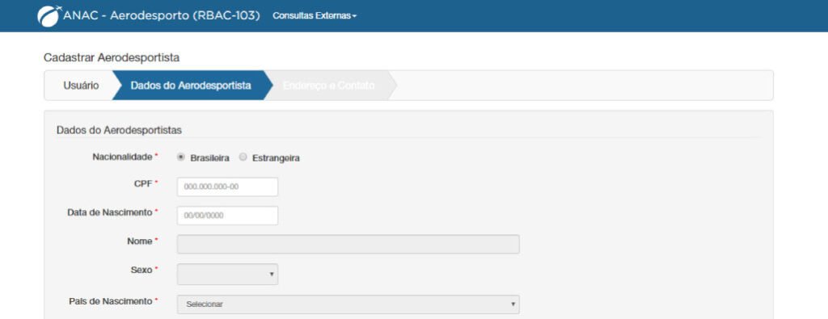Click the Data de Nascimento field
The width and height of the screenshot is (828, 319).
(227, 215)
